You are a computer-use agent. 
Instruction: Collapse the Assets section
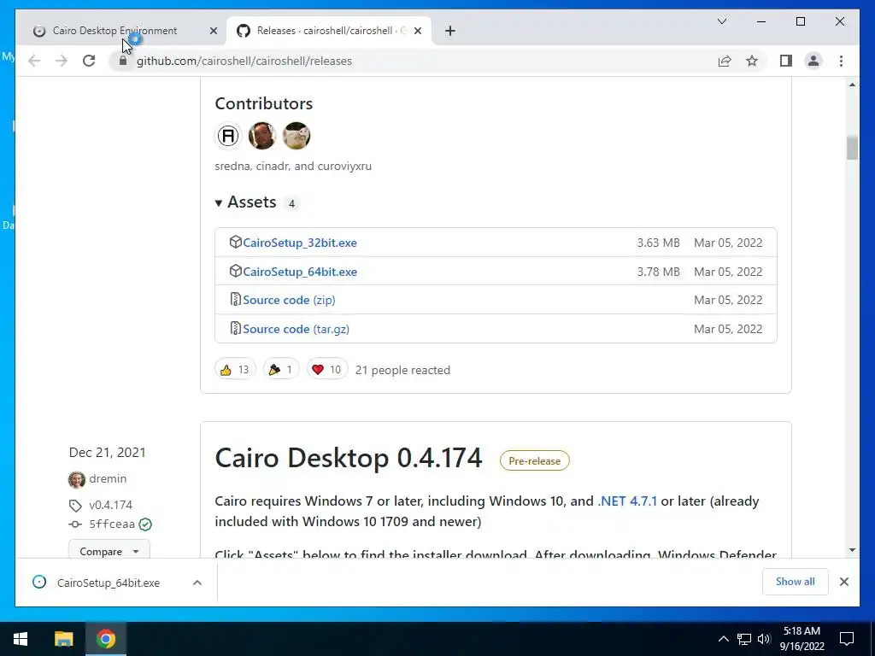(x=245, y=202)
